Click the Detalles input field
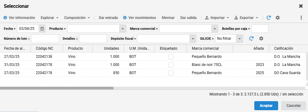This screenshot has height=112, width=308. click(93, 39)
